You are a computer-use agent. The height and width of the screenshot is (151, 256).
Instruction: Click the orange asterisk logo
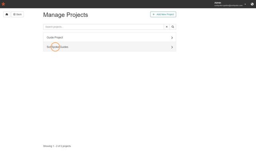pyautogui.click(x=3, y=4)
